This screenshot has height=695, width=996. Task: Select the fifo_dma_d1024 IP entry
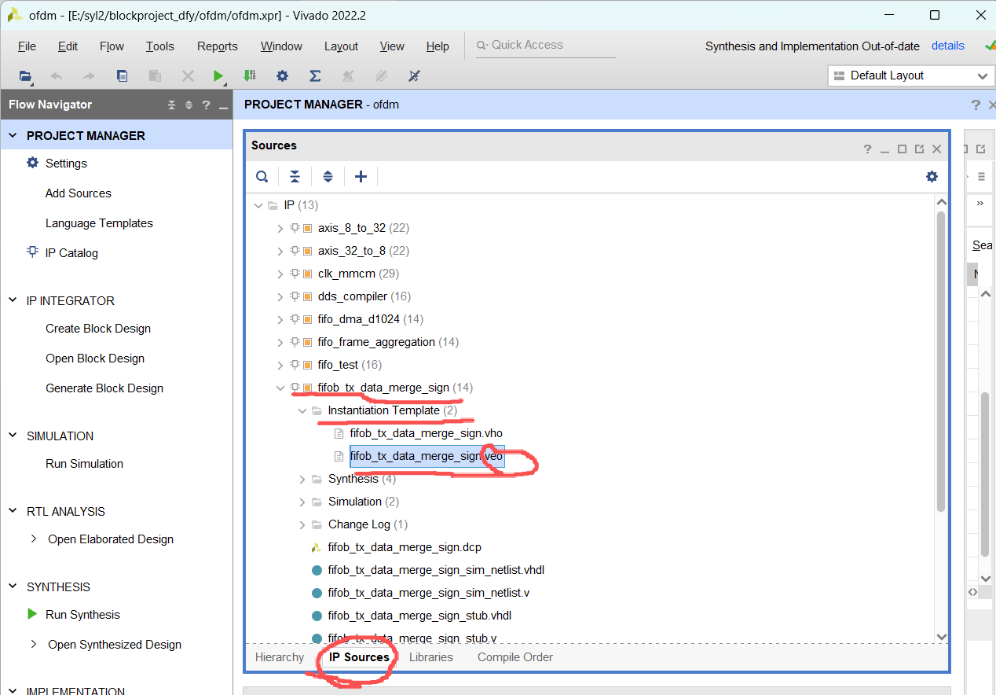(358, 319)
